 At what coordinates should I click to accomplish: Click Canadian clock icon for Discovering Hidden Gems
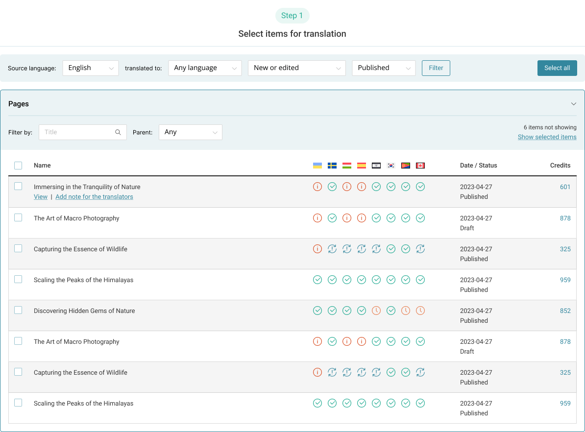pyautogui.click(x=420, y=311)
